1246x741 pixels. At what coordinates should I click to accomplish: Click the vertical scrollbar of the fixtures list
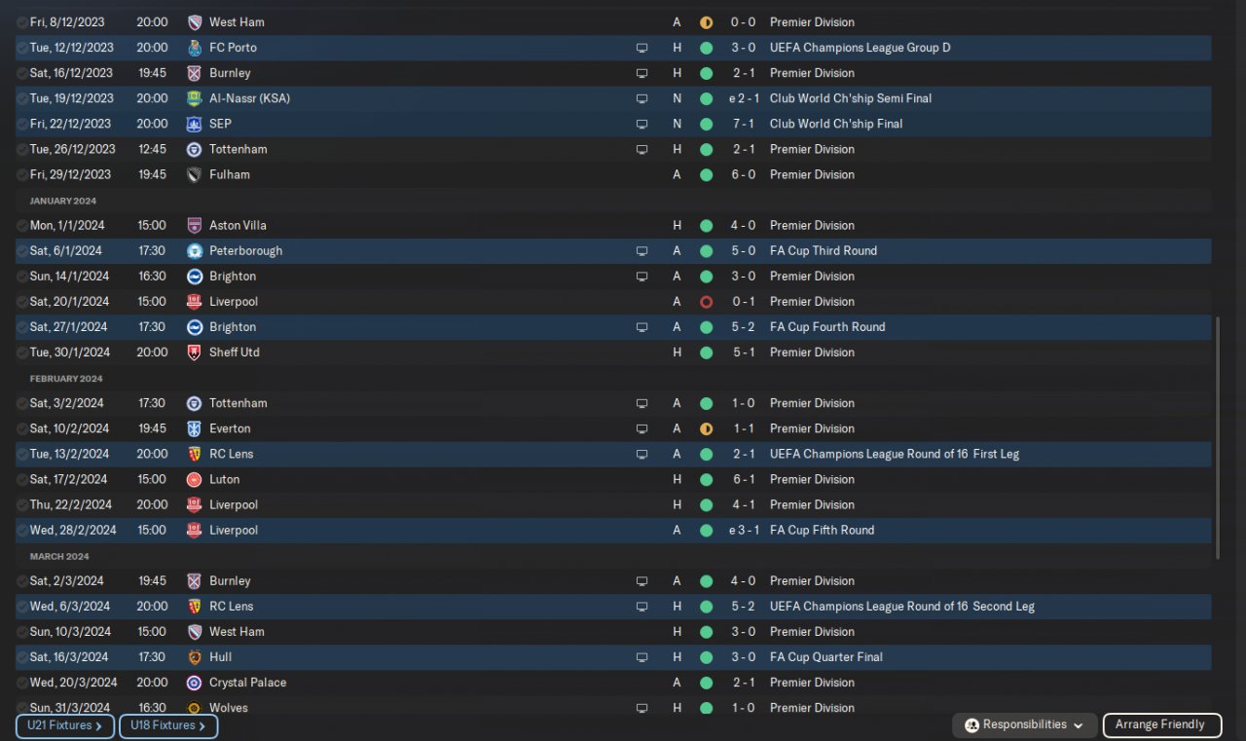[x=1217, y=436]
